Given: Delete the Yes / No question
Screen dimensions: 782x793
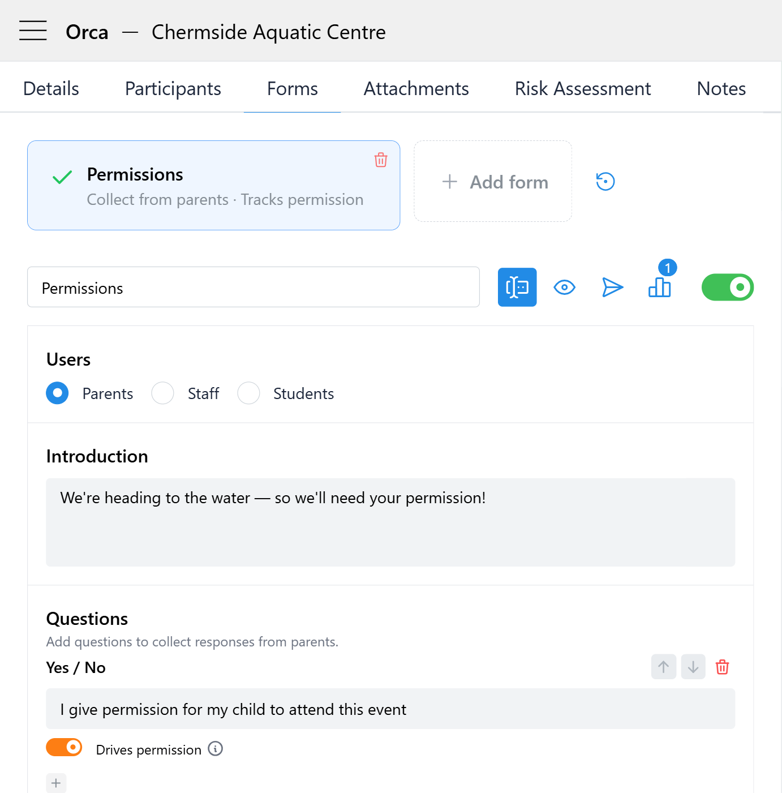Looking at the screenshot, I should coord(722,667).
